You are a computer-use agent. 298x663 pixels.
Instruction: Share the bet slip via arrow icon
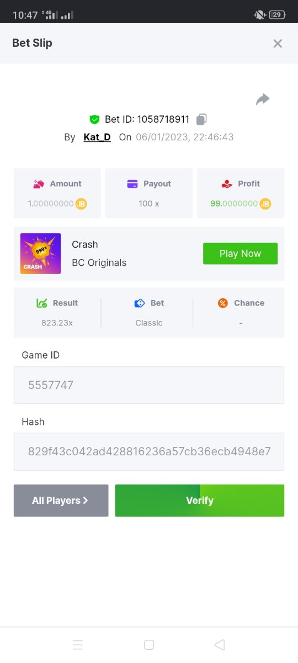pyautogui.click(x=263, y=99)
